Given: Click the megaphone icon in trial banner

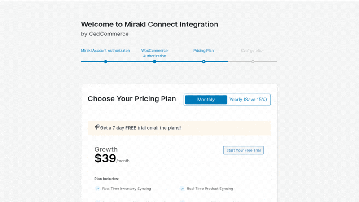Looking at the screenshot, I should coord(97,127).
